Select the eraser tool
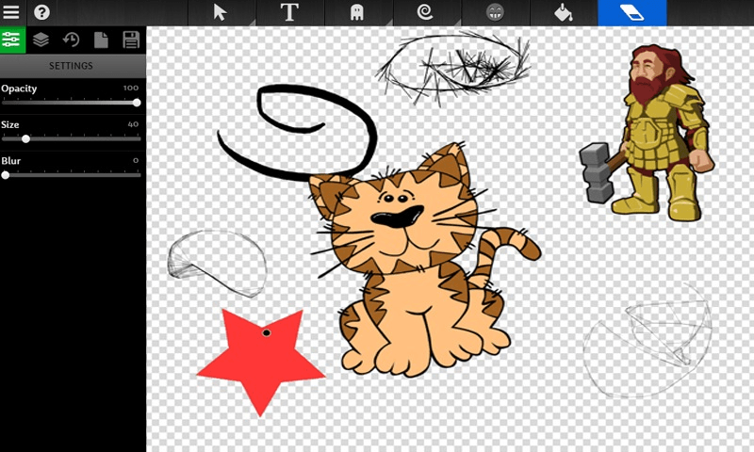 (631, 13)
